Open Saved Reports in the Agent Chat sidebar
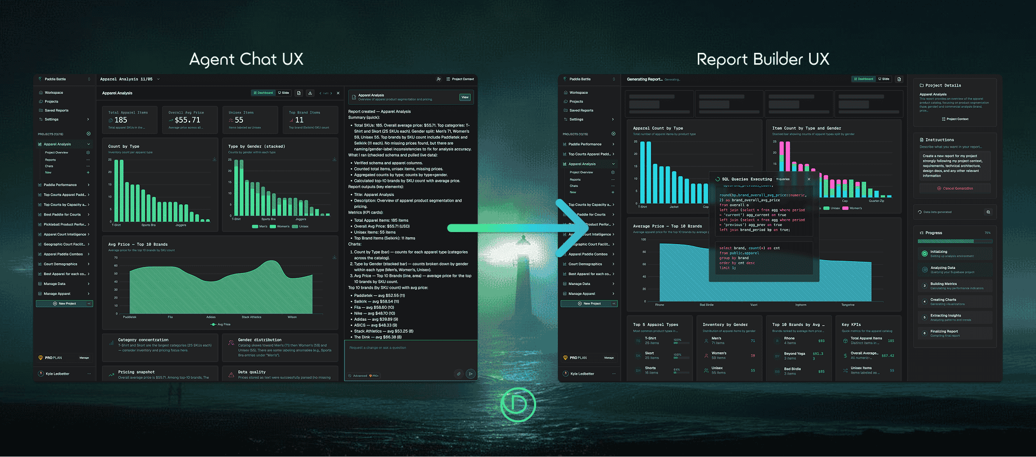Viewport: 1036px width, 457px height. tap(56, 110)
